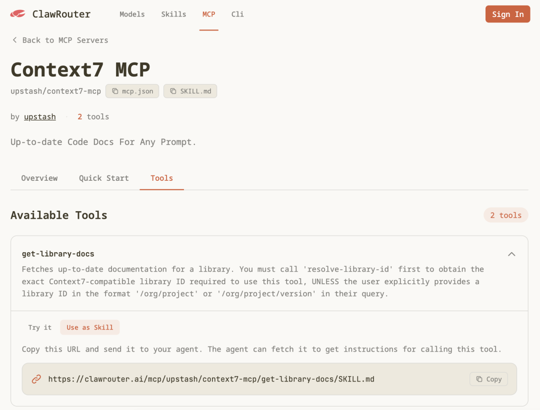Click the copy icon on the mcp.json badge
Viewport: 540px width, 410px height.
pyautogui.click(x=116, y=91)
